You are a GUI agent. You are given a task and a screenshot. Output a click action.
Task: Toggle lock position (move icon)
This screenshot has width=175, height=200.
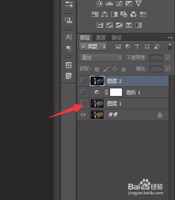click(x=114, y=69)
